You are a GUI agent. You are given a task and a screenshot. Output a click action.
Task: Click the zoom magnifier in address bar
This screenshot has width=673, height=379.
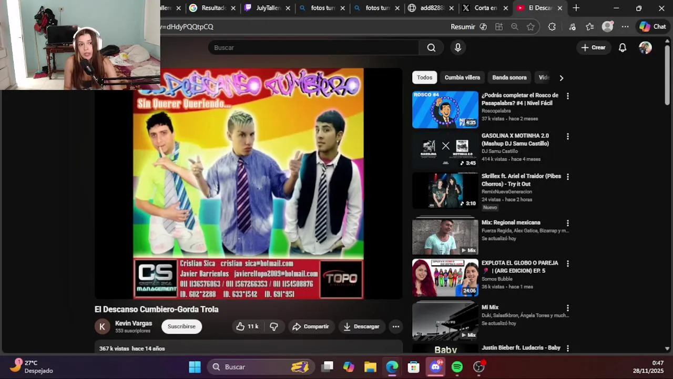tap(515, 26)
